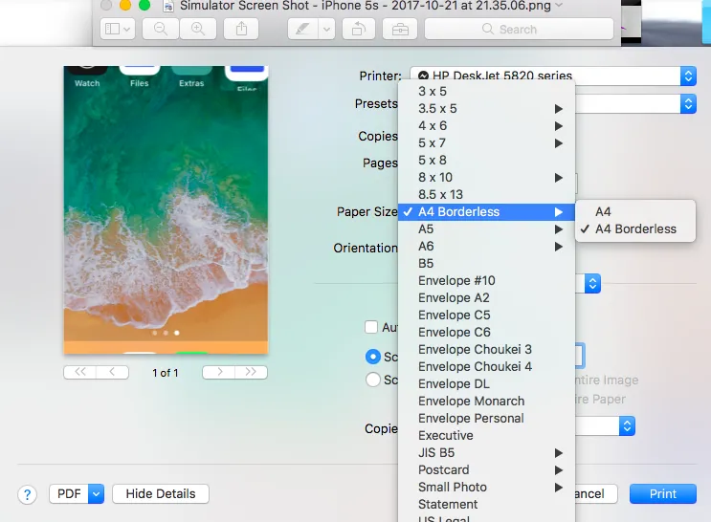Choose A6 paper size
711x522 pixels.
(486, 247)
